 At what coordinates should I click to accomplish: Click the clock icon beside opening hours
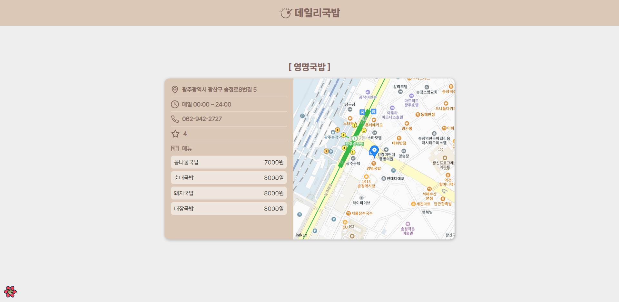pyautogui.click(x=175, y=104)
